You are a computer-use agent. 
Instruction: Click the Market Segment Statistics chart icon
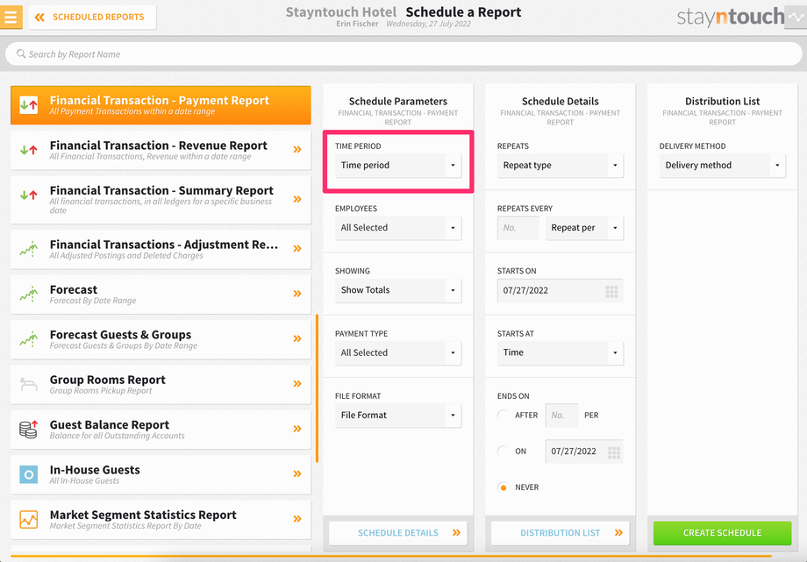29,519
